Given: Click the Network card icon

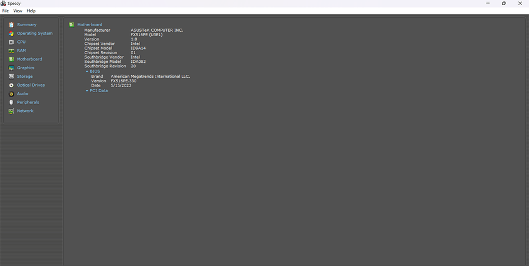Looking at the screenshot, I should 11,111.
